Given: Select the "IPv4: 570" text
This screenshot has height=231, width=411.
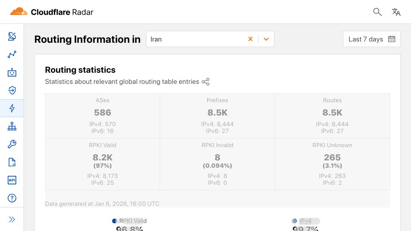Looking at the screenshot, I should click(102, 124).
